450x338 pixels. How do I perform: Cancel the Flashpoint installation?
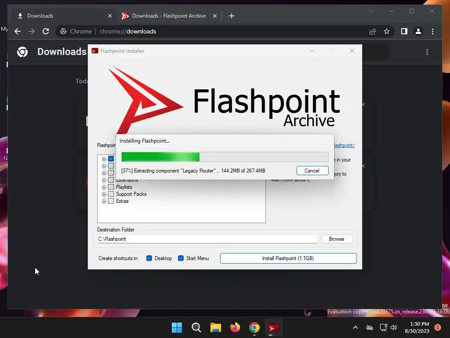[x=312, y=171]
